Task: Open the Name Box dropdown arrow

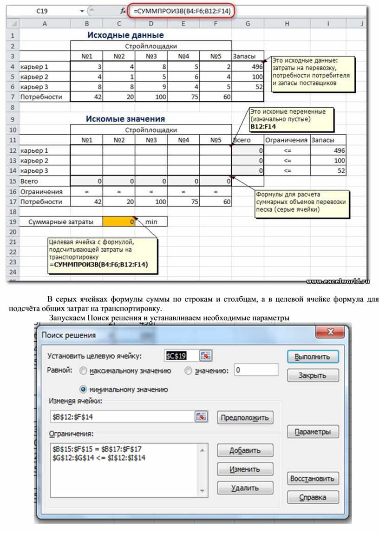Action: (82, 11)
